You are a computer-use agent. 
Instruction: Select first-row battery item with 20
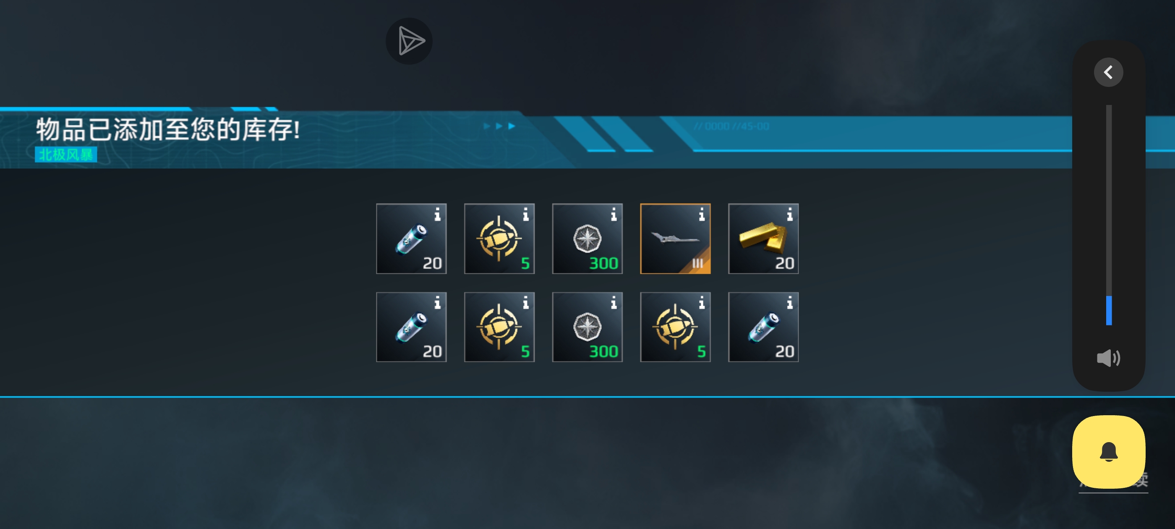[x=411, y=239]
